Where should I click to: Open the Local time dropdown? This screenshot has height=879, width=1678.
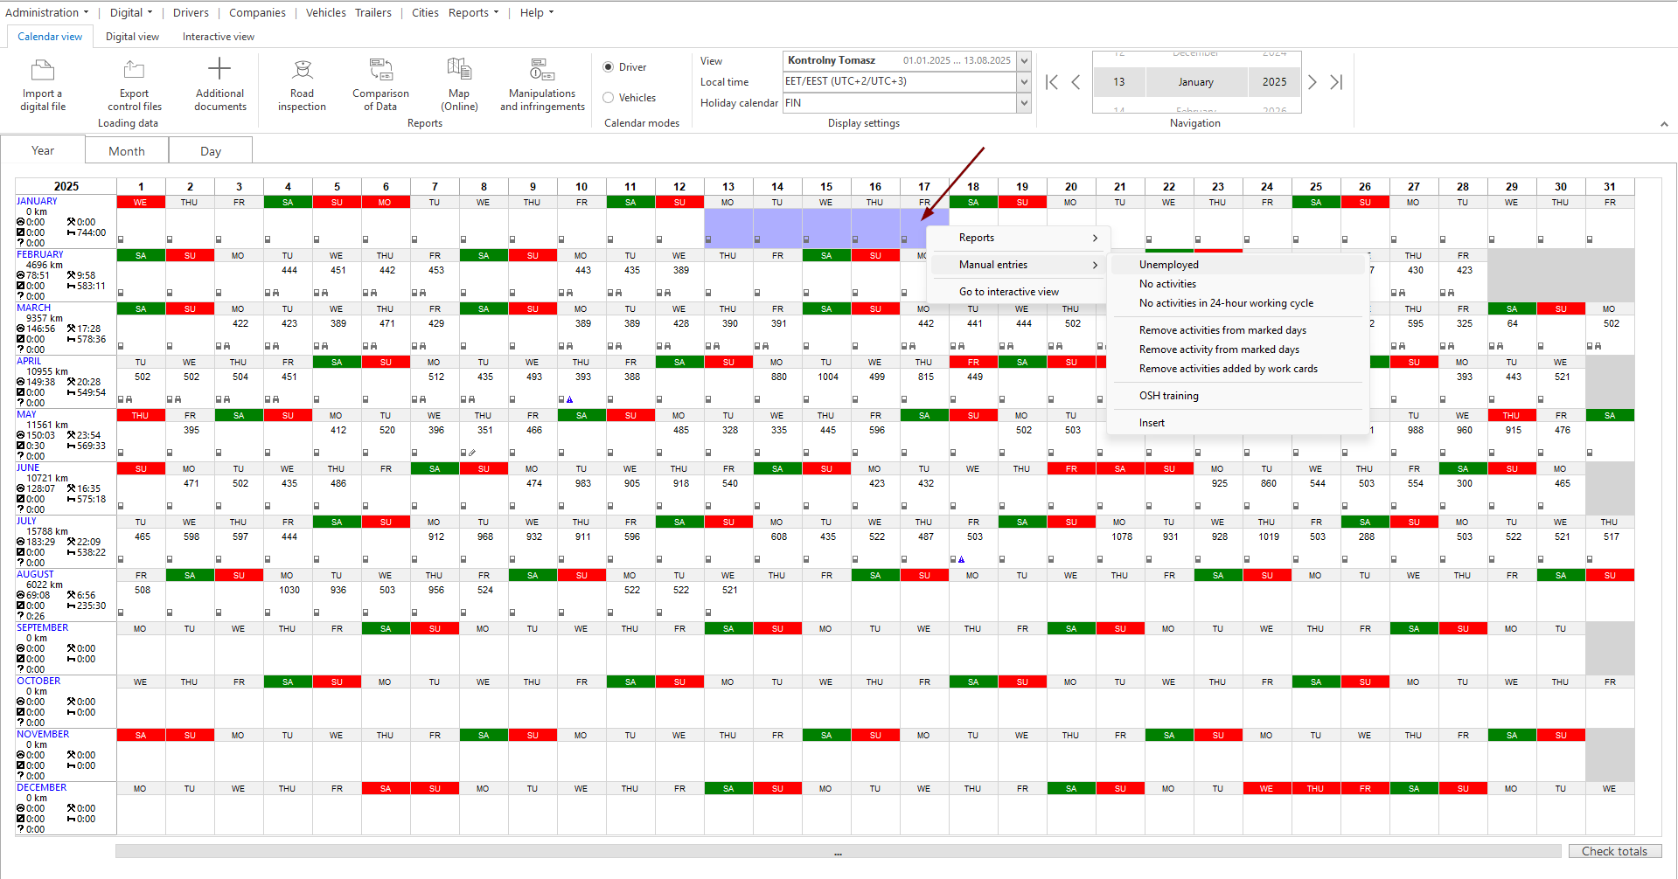1024,82
